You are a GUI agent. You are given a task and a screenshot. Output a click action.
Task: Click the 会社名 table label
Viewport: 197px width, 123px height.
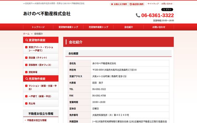[73, 63]
